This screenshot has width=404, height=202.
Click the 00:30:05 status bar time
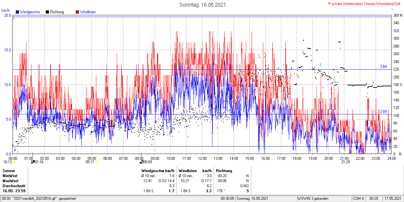pos(227,199)
